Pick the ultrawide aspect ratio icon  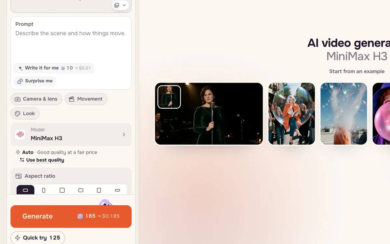pyautogui.click(x=118, y=190)
